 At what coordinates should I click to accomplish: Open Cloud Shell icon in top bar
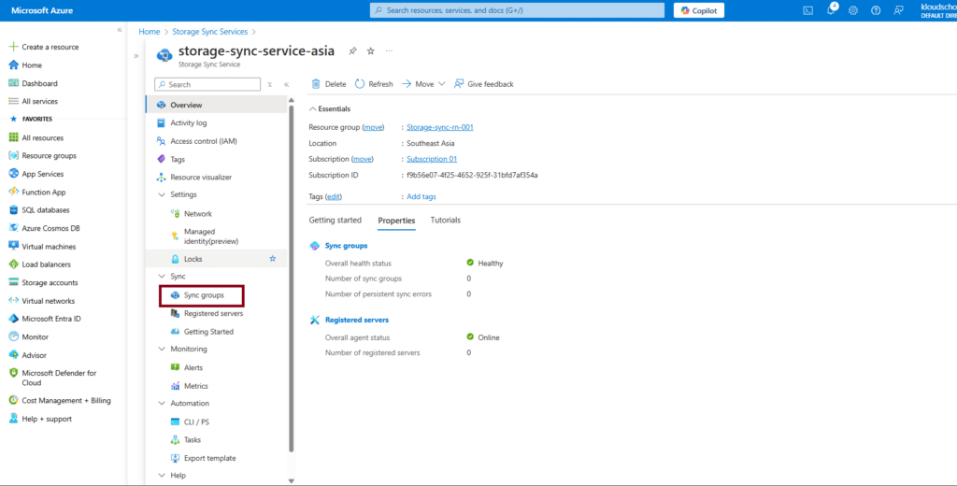tap(807, 10)
